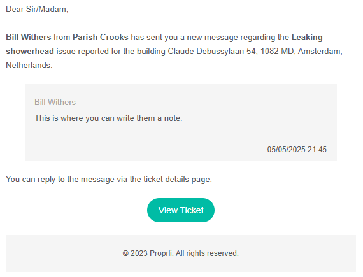Image resolution: width=363 pixels, height=277 pixels.
Task: Click the 05/05/2025 21:45 timestamp
Action: point(297,150)
